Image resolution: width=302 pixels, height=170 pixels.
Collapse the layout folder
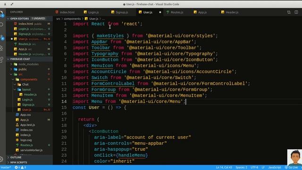[26, 89]
